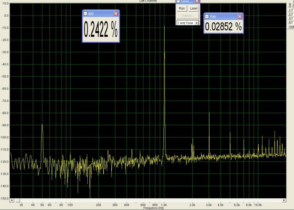Click Set button 3
The width and height of the screenshot is (294, 210).
pos(290,18)
